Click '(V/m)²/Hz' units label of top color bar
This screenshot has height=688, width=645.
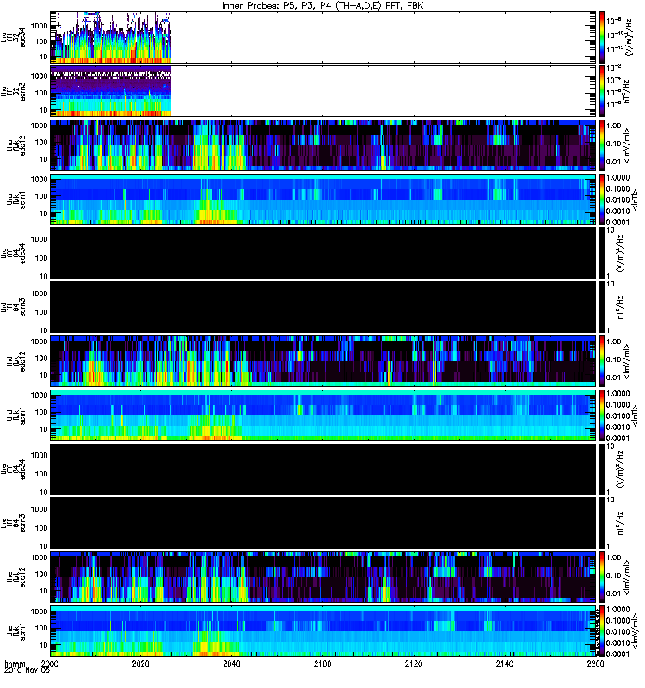628,37
